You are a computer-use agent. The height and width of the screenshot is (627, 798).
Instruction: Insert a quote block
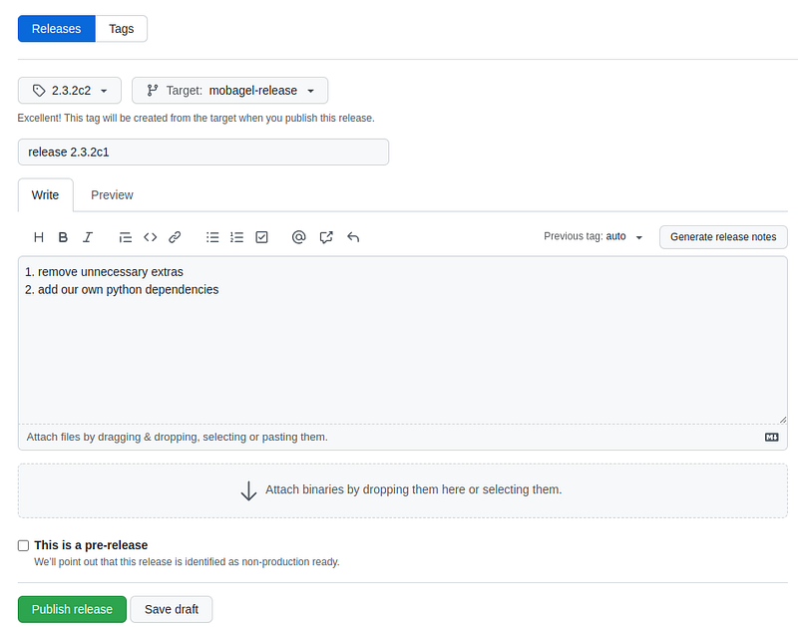tap(126, 237)
